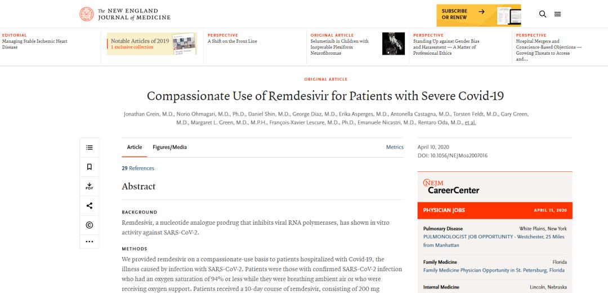The image size is (608, 293).
Task: Switch to the Figures/Media tab
Action: (x=169, y=147)
